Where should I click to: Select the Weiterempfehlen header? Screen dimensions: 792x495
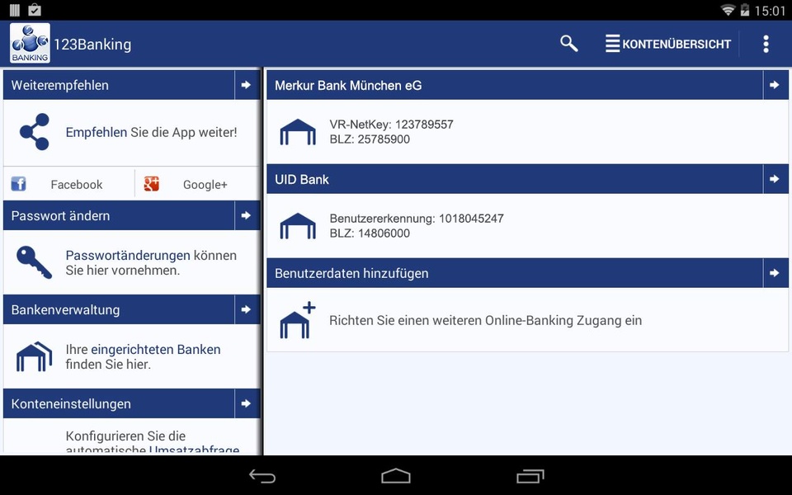coord(119,85)
